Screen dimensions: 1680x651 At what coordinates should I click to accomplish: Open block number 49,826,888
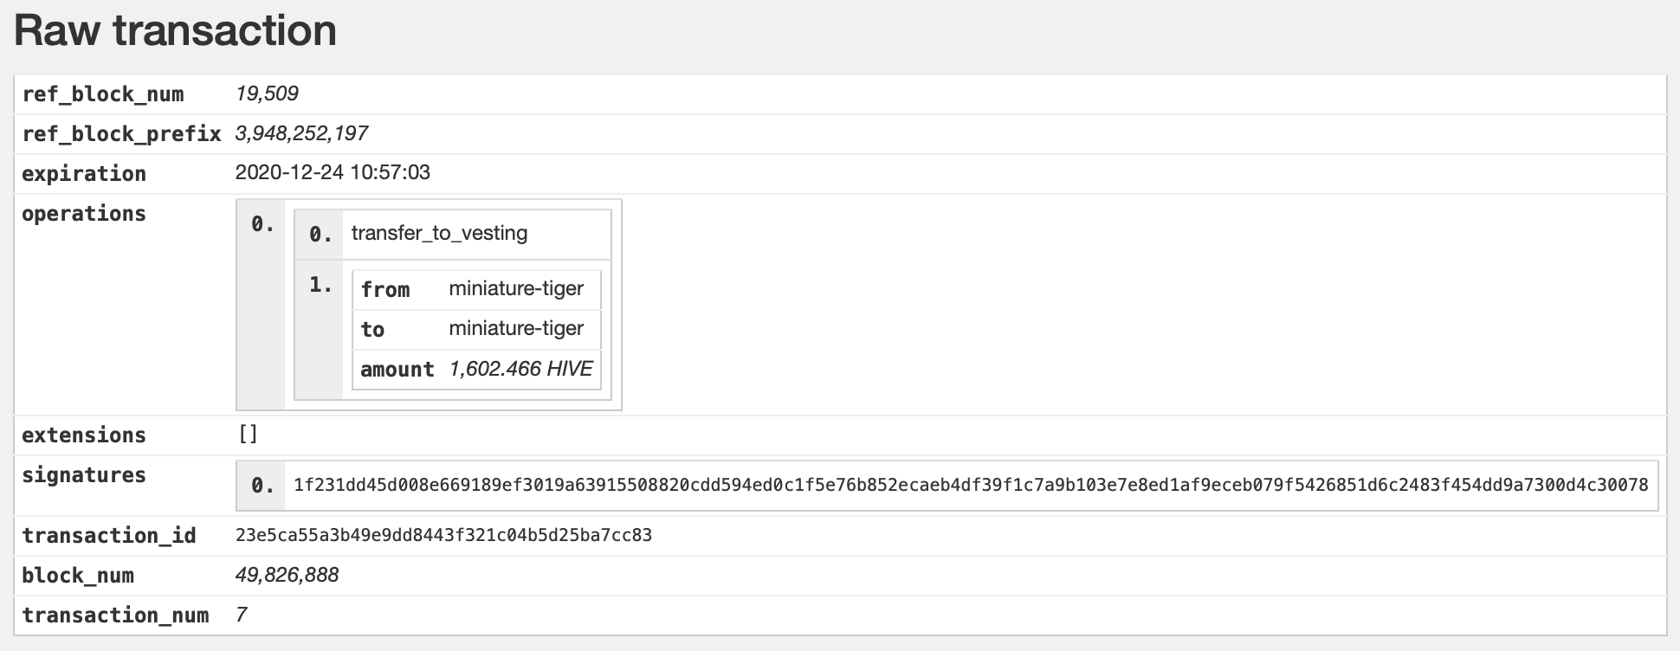pos(287,575)
